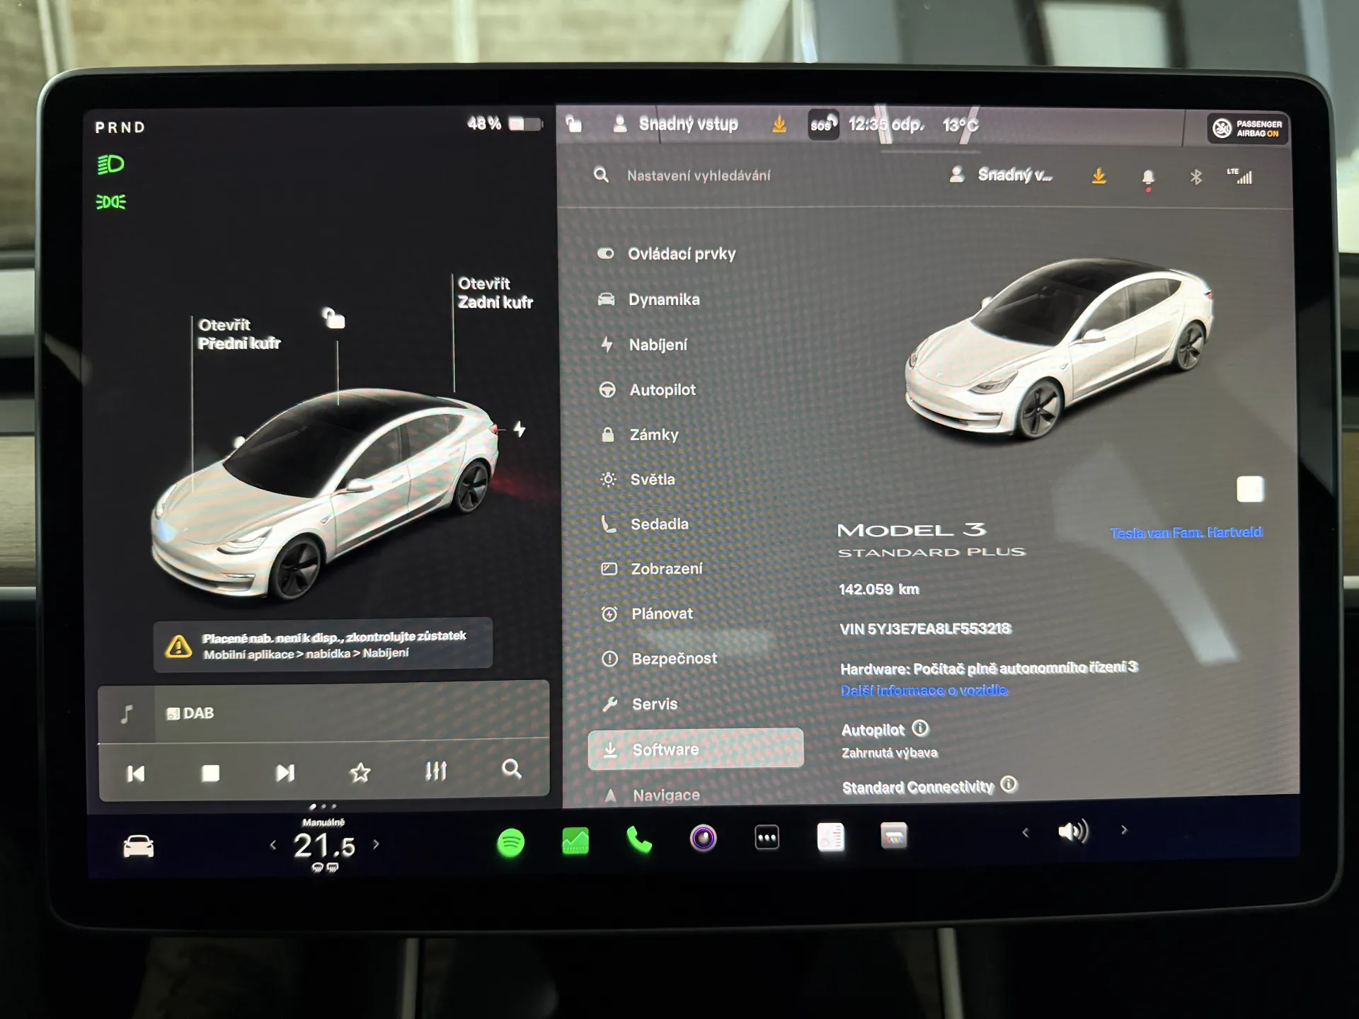
Task: Open the Zámky settings section
Action: click(x=653, y=434)
